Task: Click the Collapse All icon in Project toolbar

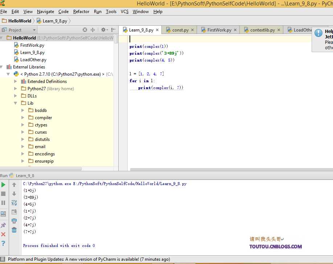Action: pos(93,30)
